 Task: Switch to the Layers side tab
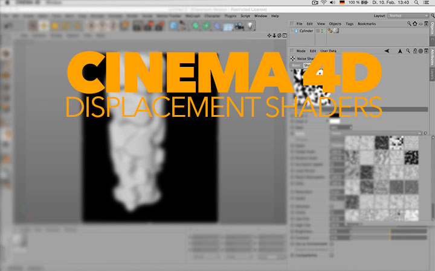[432, 74]
